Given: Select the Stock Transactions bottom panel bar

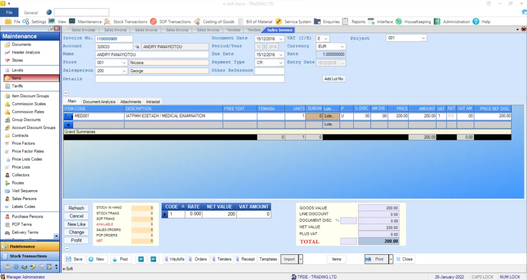Looking at the screenshot, I should [30, 256].
